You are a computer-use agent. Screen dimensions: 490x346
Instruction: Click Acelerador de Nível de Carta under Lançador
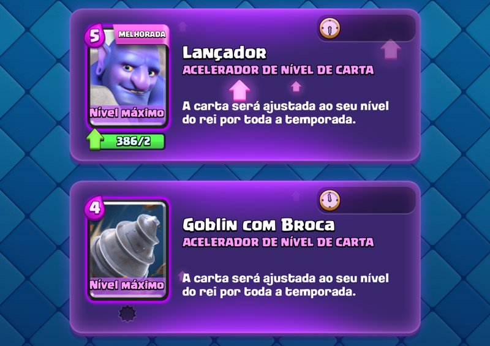point(278,70)
